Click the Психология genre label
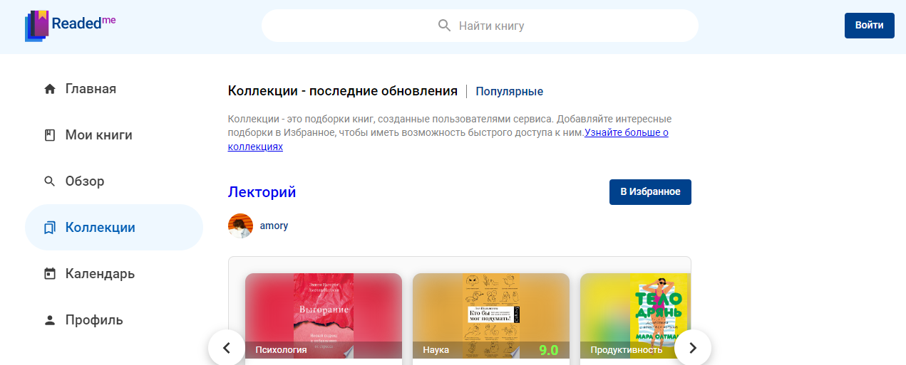The height and width of the screenshot is (365, 906). (x=281, y=350)
